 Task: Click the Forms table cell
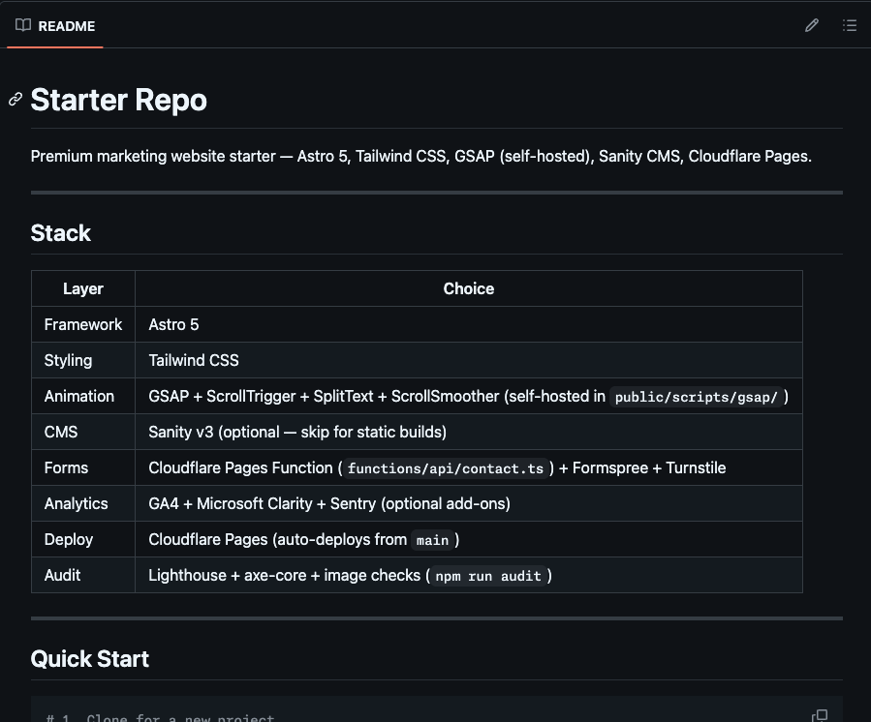83,467
